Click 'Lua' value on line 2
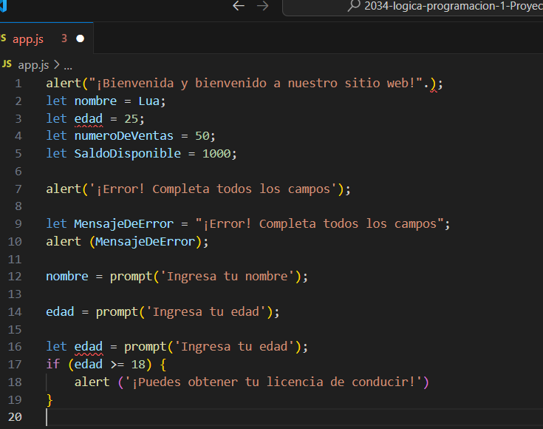This screenshot has height=429, width=543. 149,101
